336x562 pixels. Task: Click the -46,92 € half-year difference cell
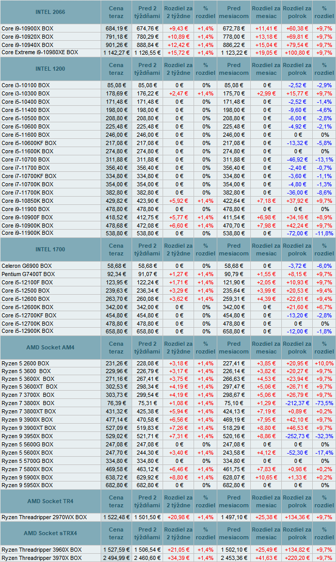[297, 159]
